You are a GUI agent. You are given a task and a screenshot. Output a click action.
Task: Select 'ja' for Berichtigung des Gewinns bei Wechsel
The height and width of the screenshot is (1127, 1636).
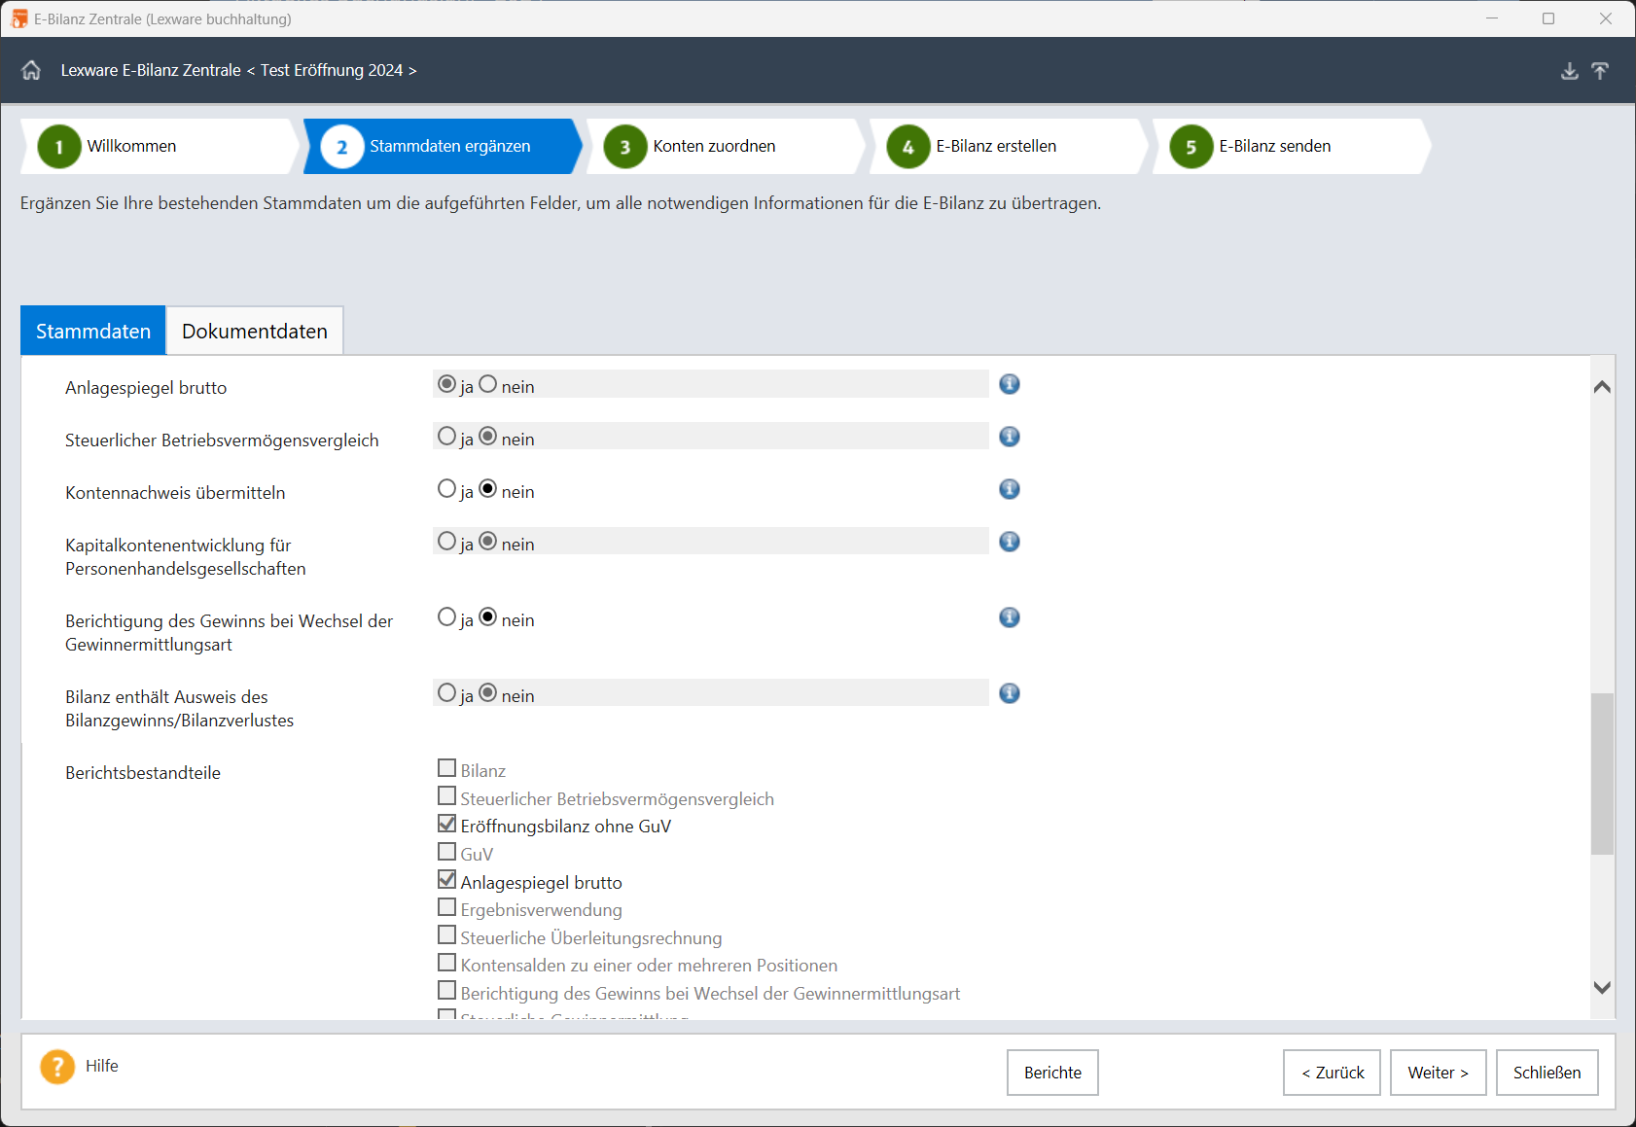[446, 617]
